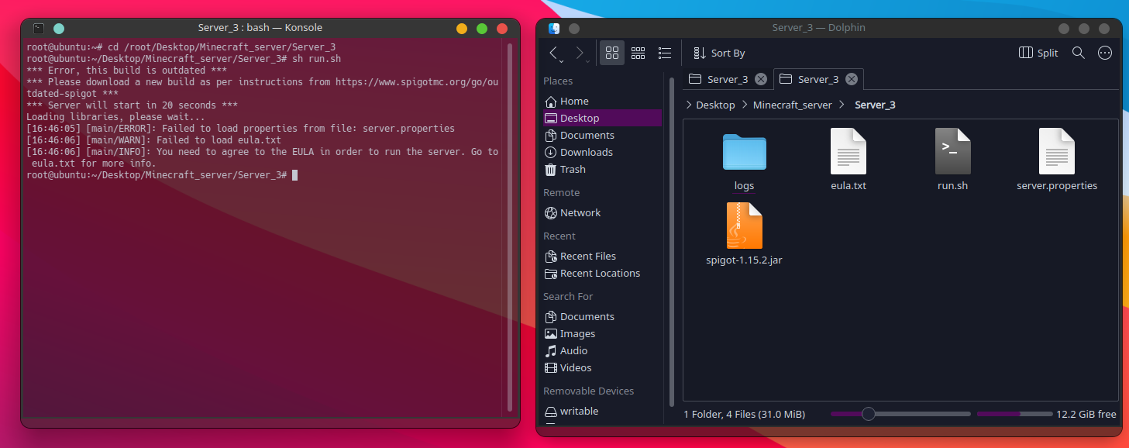Open the writable removable device

click(x=601, y=411)
